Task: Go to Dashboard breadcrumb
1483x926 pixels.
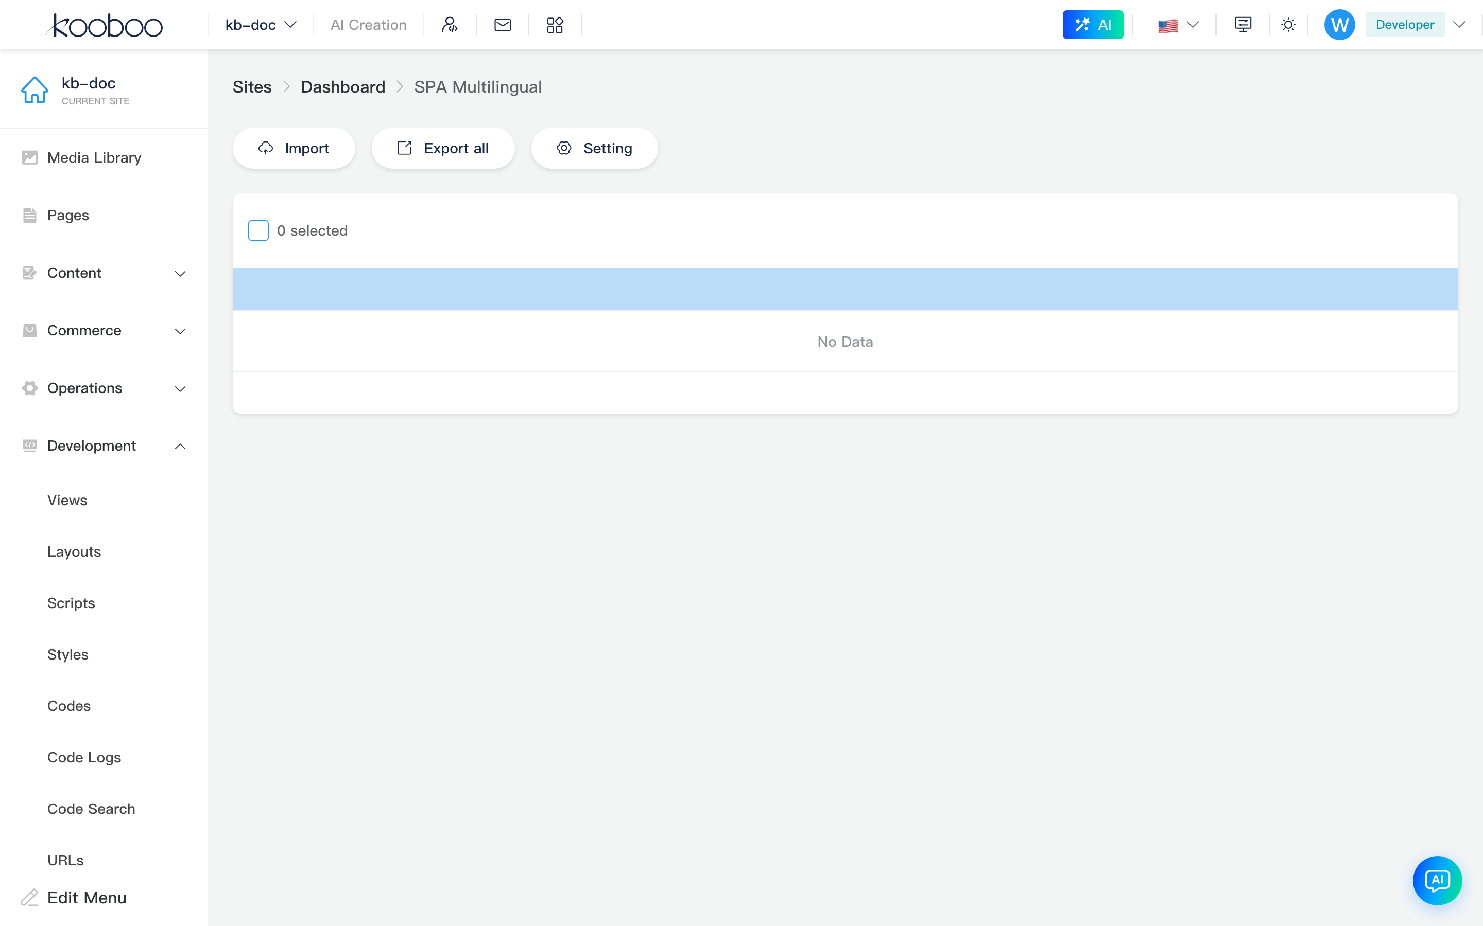Action: click(342, 87)
